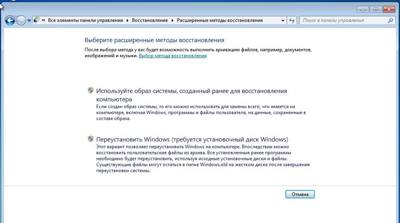This screenshot has height=223, width=400.
Task: Click the search magnifier icon
Action: point(390,20)
